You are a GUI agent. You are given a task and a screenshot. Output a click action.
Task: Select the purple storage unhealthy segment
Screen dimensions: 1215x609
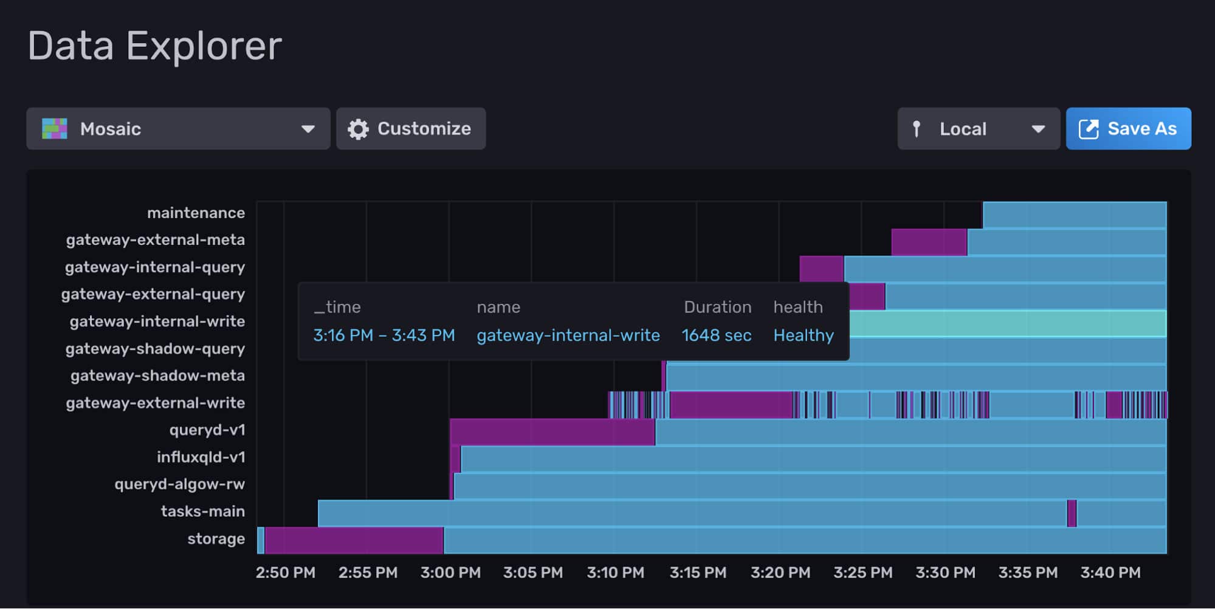tap(354, 540)
